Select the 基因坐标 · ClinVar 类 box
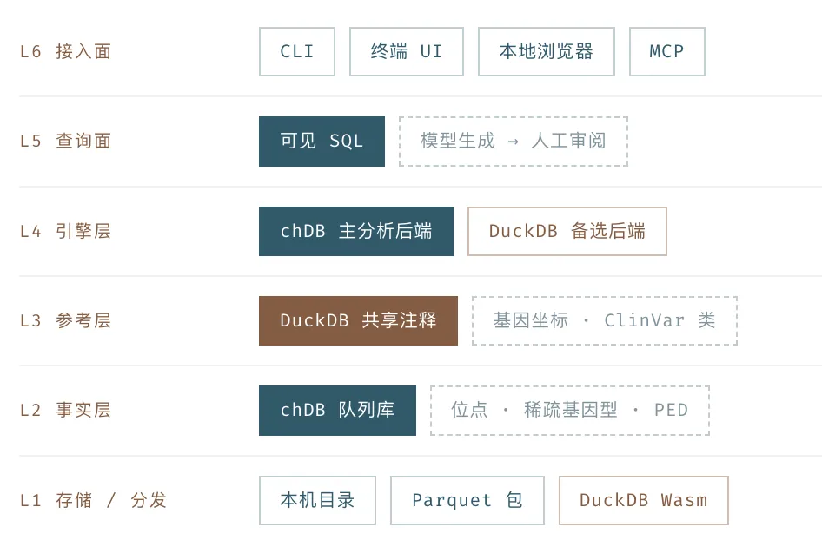The width and height of the screenshot is (822, 540). [605, 320]
